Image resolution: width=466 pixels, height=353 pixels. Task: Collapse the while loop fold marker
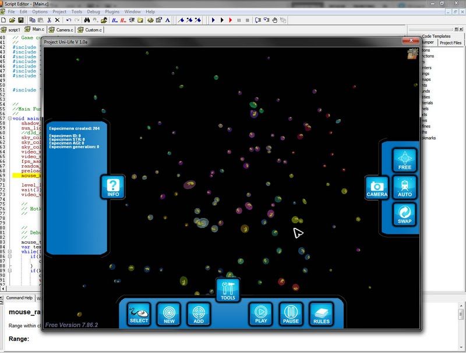pyautogui.click(x=9, y=252)
